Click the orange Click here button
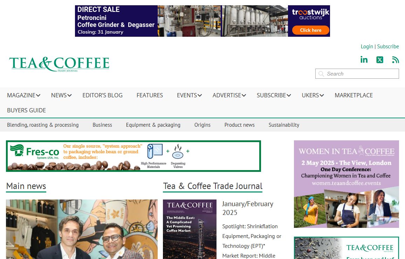Viewport: 405px width, 259px height. 311,30
